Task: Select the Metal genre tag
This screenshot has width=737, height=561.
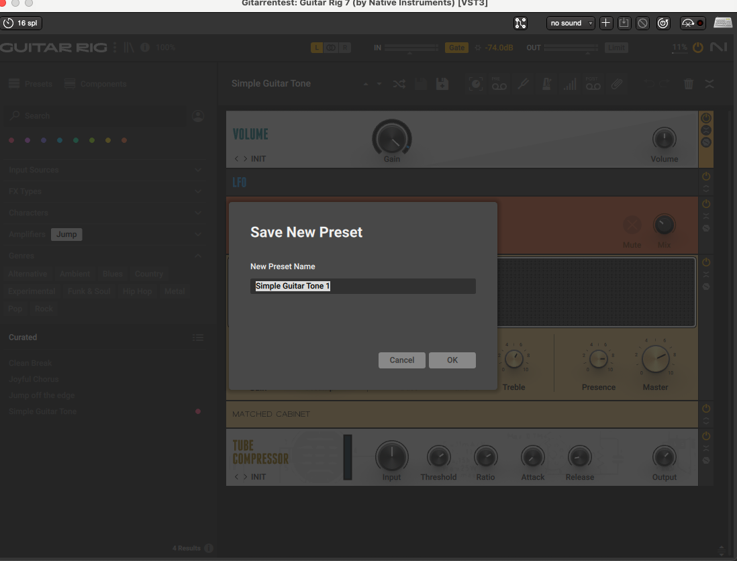Action: coord(175,291)
